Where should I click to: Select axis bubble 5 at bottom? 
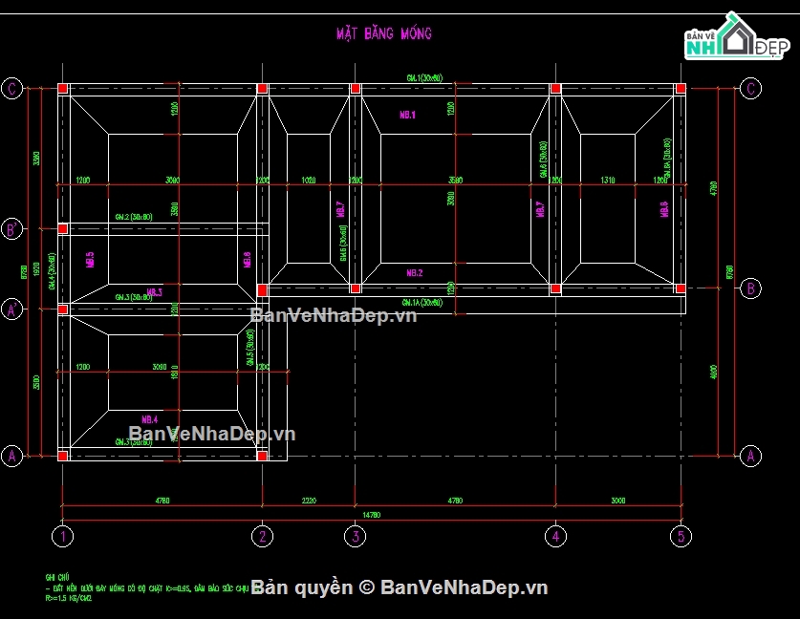pyautogui.click(x=681, y=537)
